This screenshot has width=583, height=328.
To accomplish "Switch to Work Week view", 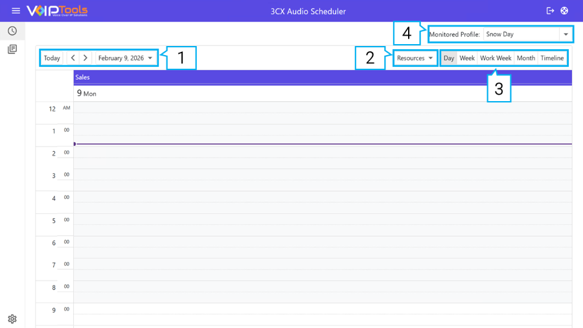I will pos(496,58).
